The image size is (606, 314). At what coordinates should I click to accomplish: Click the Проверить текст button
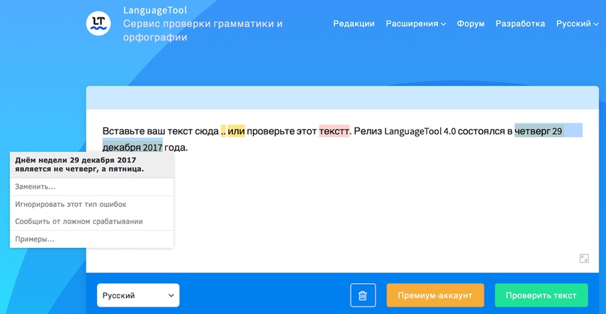point(541,295)
